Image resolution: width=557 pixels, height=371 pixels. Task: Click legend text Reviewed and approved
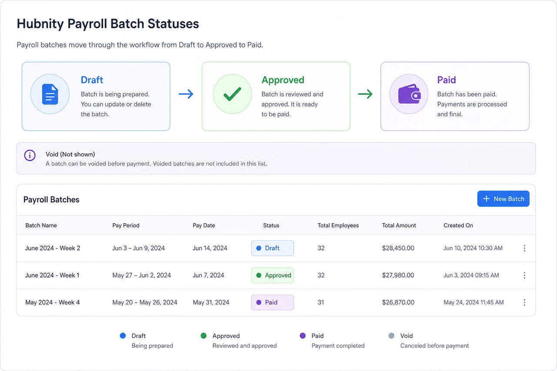click(x=245, y=346)
